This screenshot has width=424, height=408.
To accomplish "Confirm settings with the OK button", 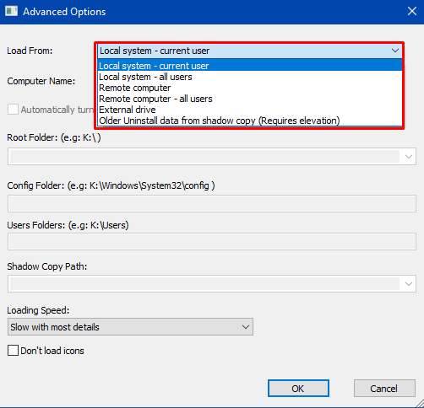I will point(298,389).
